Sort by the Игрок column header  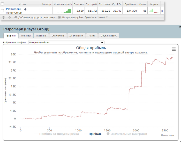[22, 4]
